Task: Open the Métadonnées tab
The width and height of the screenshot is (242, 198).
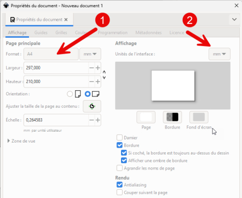Action: 148,33
